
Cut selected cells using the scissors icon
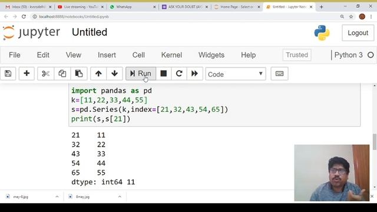click(45, 74)
